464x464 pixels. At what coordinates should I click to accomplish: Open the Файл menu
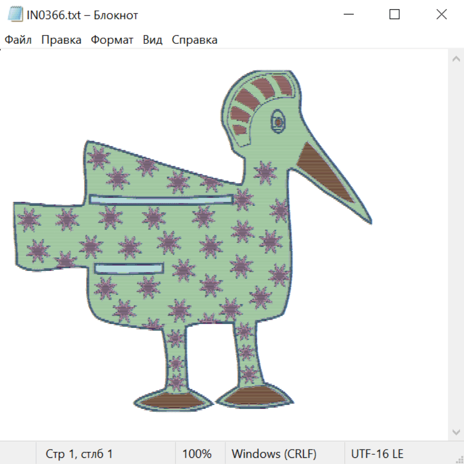pyautogui.click(x=18, y=40)
